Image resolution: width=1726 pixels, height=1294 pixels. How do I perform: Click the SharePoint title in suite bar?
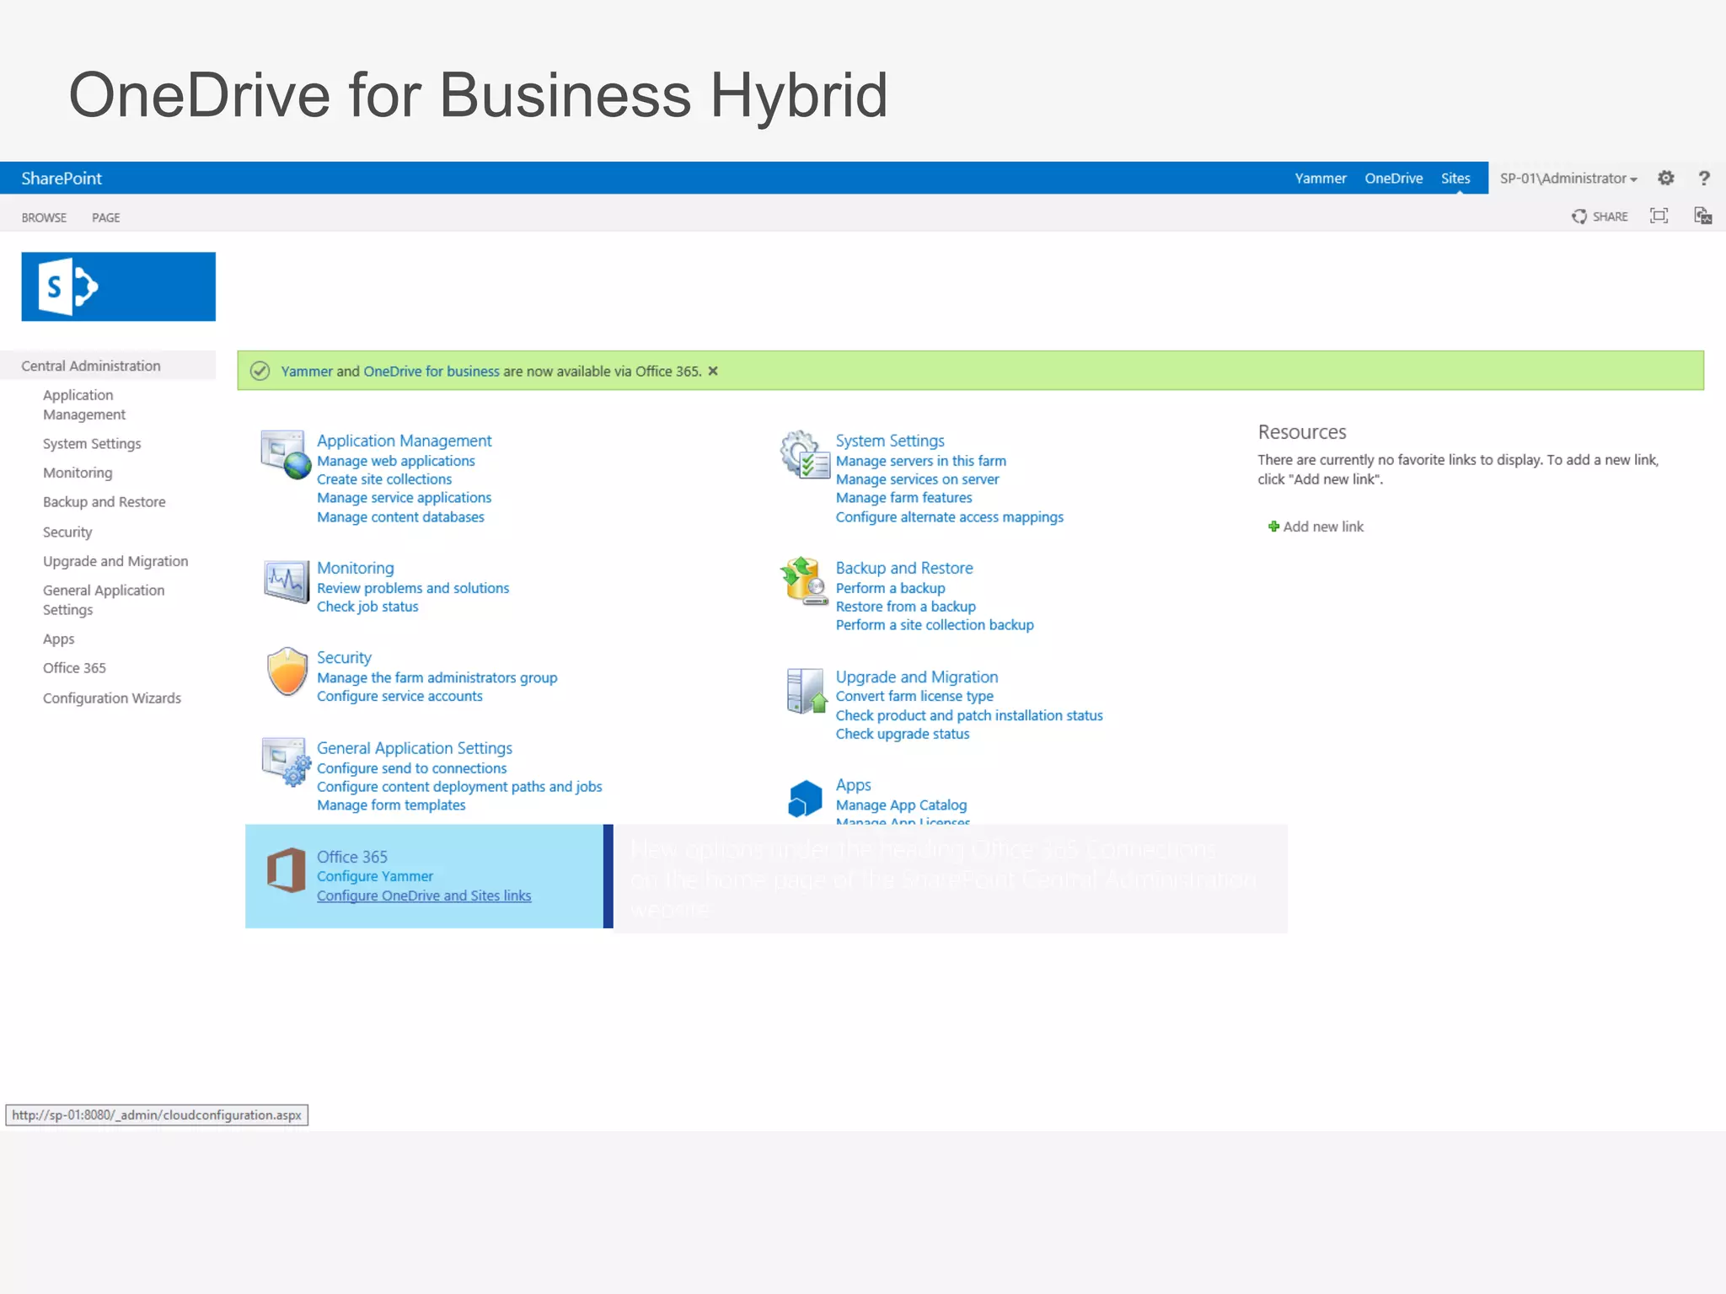(62, 178)
